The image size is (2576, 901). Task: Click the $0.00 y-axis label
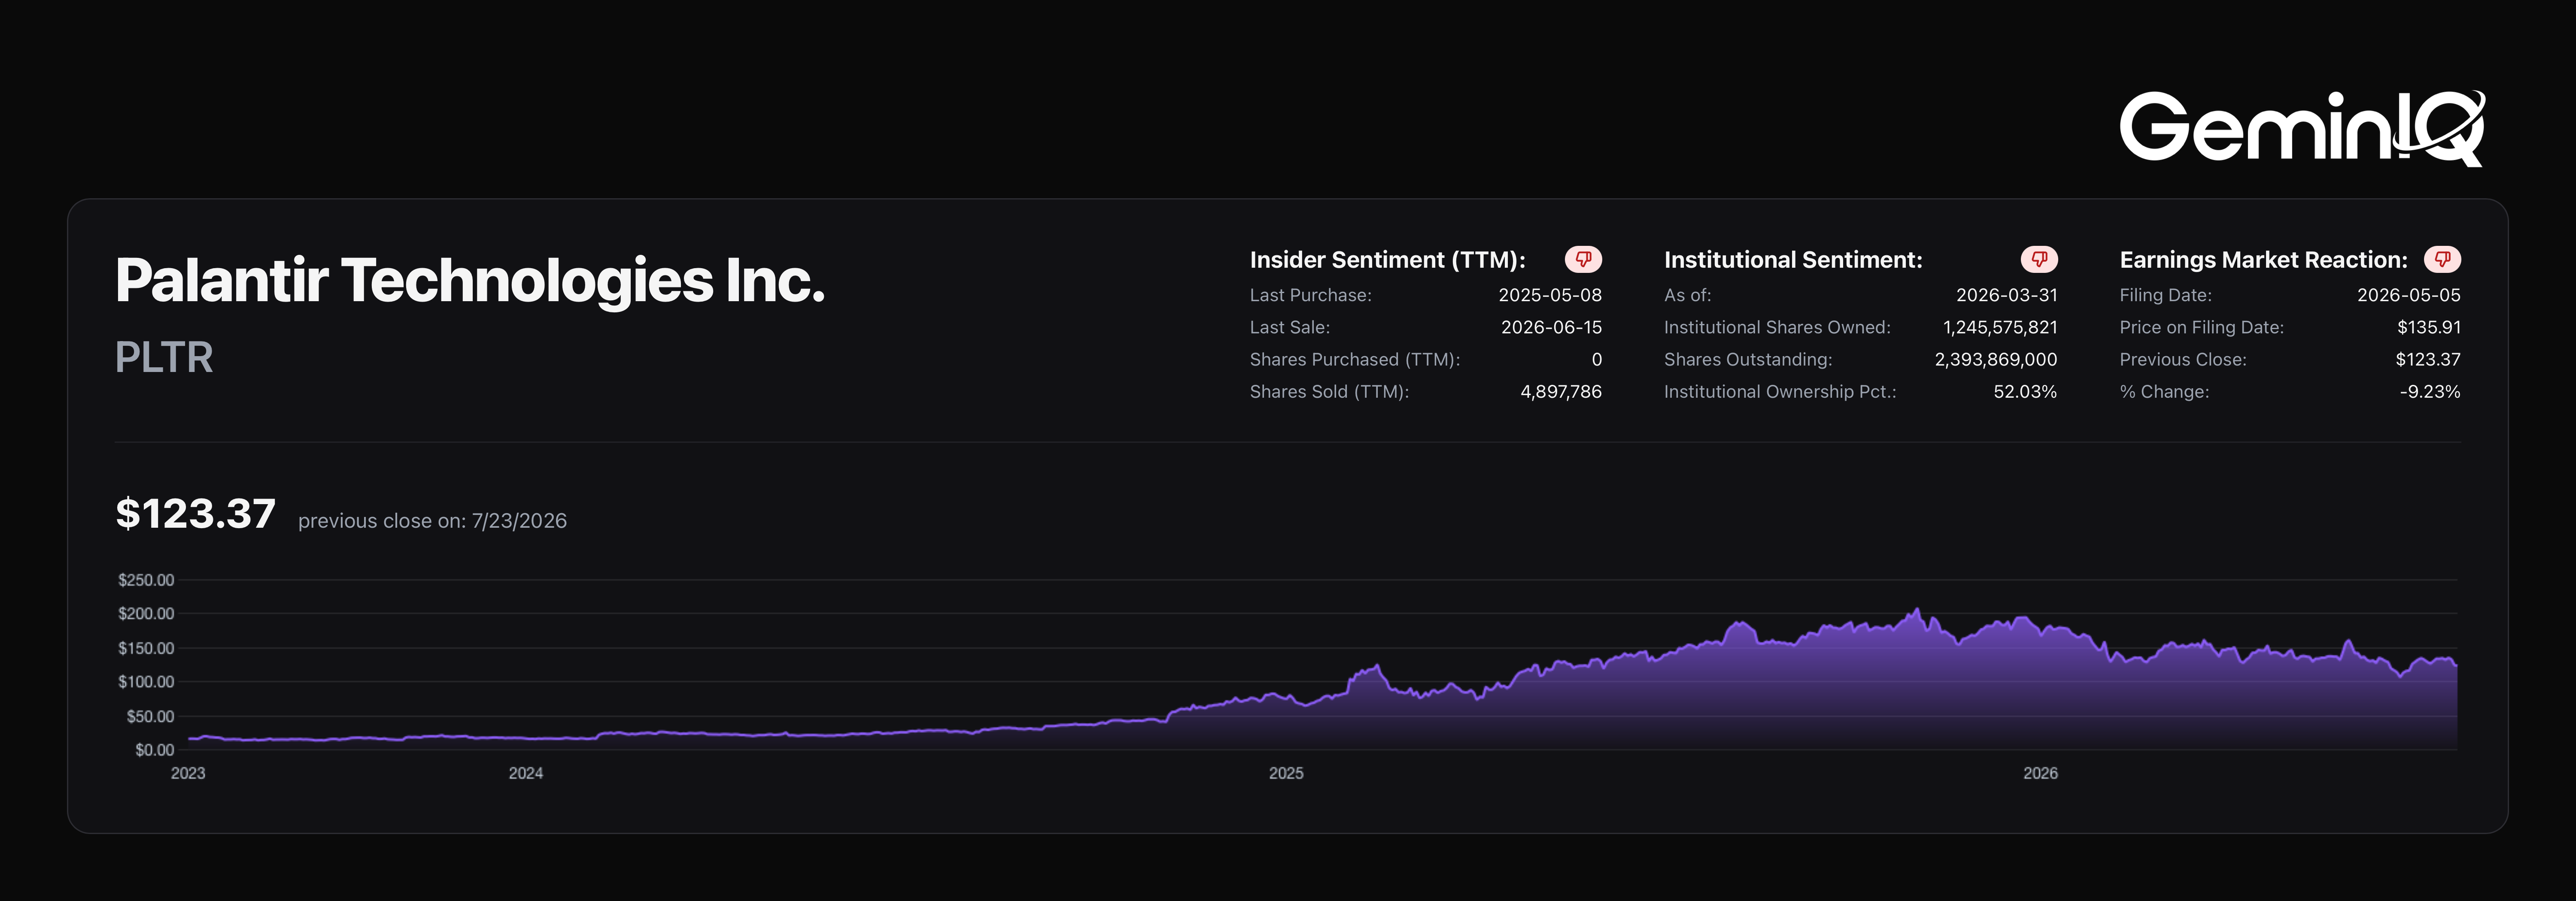(154, 750)
